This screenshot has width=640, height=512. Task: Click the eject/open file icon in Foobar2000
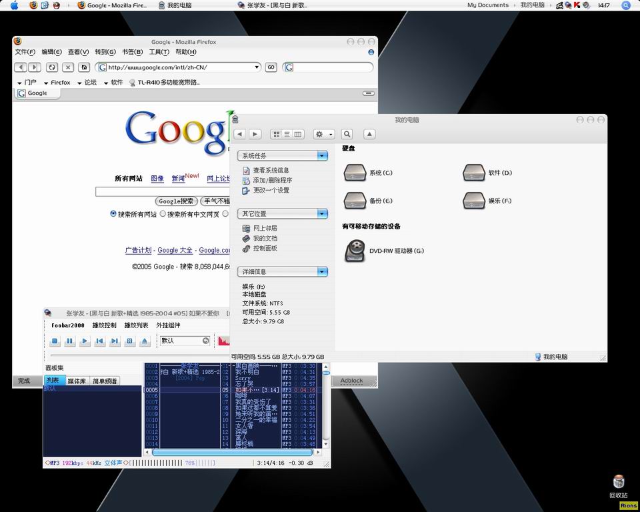[145, 341]
